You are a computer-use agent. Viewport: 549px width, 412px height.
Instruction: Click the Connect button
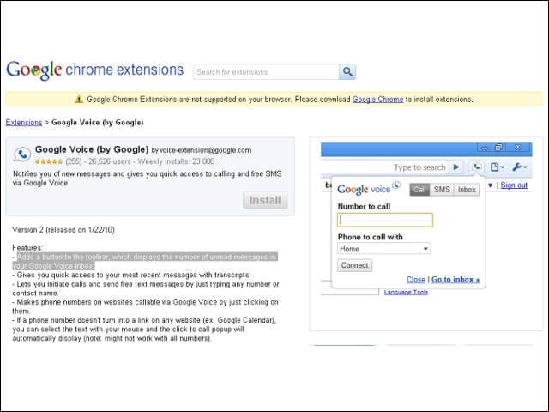click(354, 265)
